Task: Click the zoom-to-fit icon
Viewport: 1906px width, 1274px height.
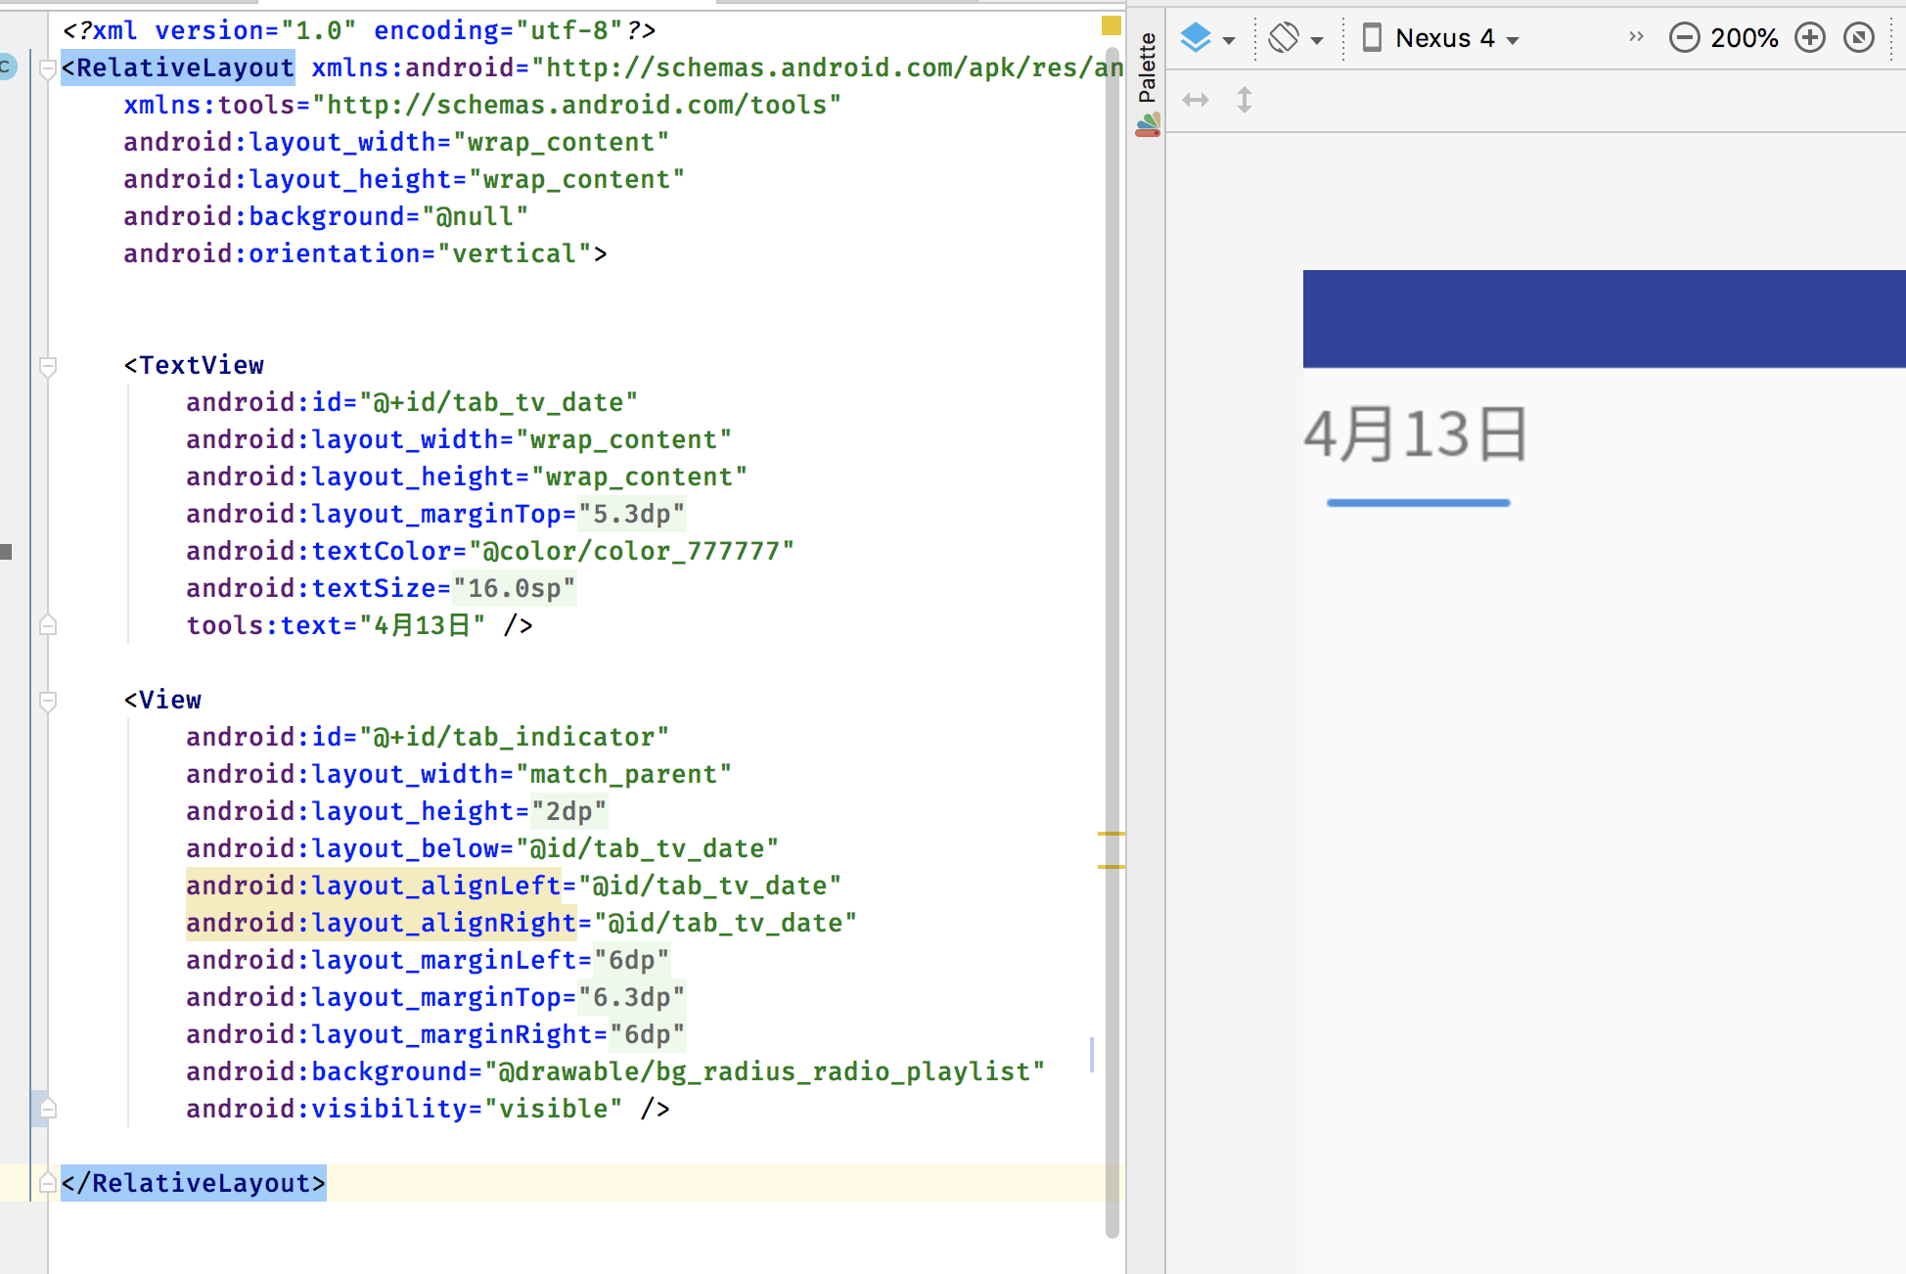Action: (1857, 37)
